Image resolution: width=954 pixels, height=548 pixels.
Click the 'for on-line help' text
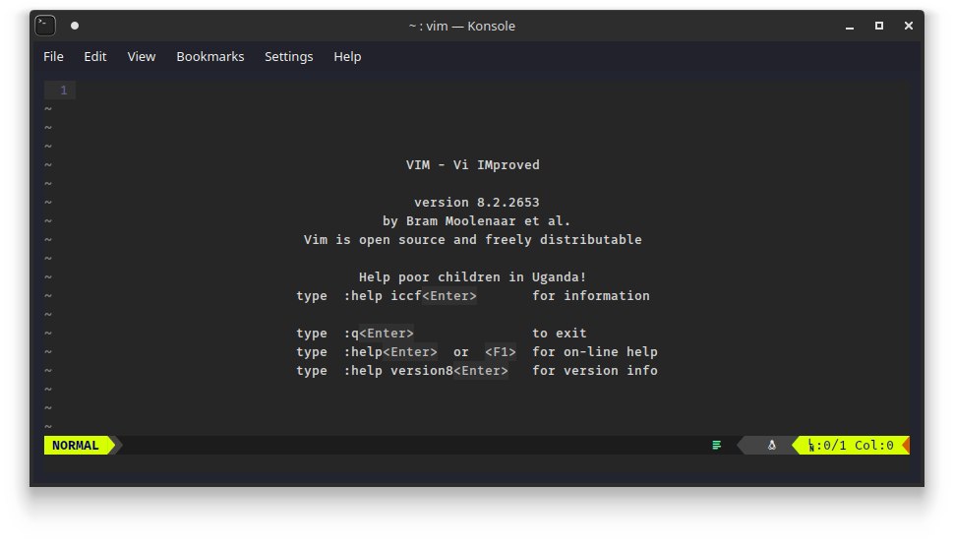coord(595,352)
